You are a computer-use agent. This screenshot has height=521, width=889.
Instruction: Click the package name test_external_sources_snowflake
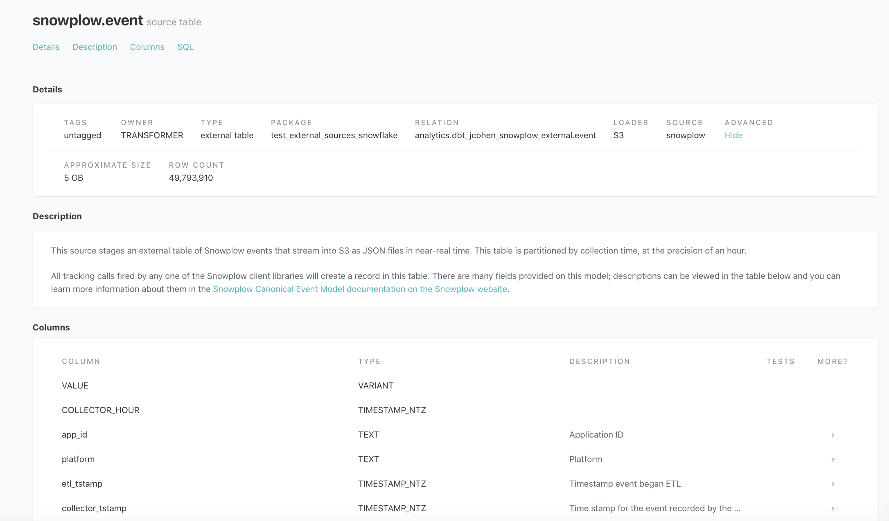[x=334, y=135]
